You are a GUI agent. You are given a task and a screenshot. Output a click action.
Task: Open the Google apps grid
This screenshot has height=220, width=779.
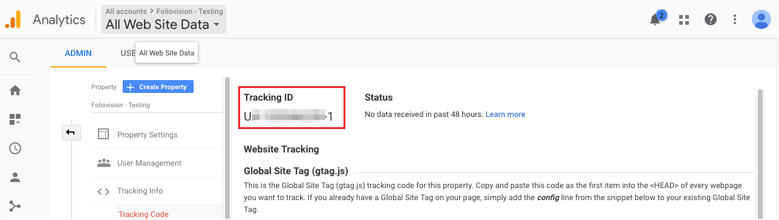(684, 19)
